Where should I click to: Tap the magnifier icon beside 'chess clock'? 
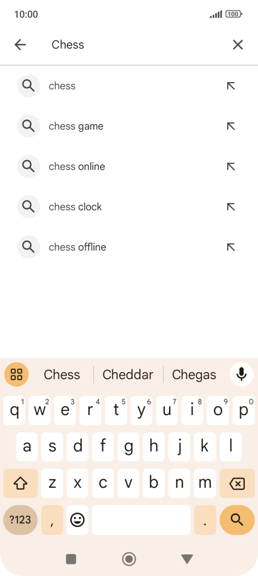(29, 206)
